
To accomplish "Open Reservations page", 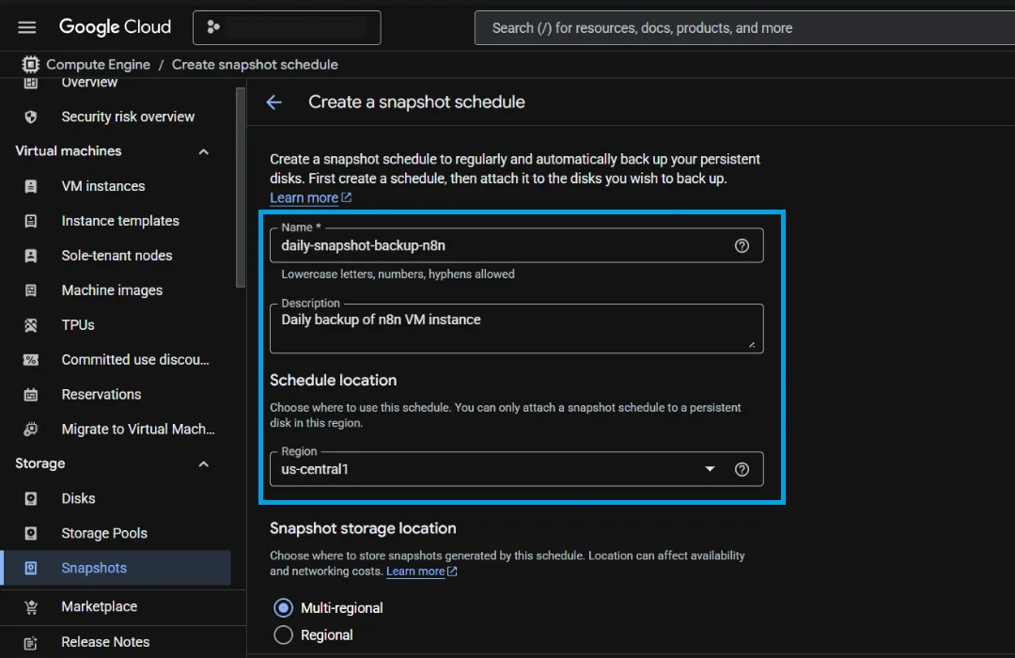I will [101, 395].
